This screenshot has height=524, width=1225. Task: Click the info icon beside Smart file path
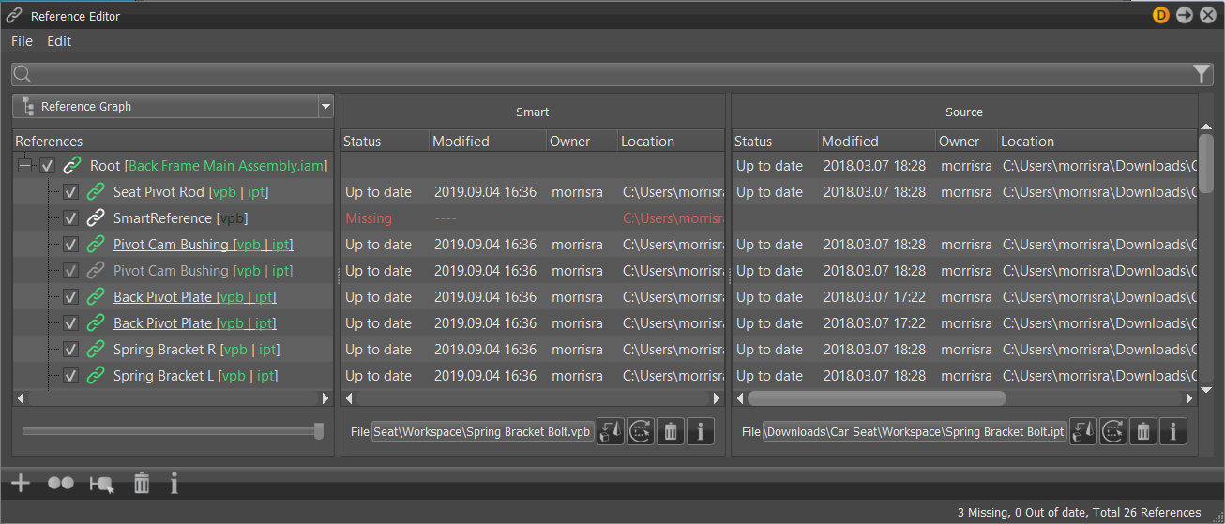tap(701, 432)
